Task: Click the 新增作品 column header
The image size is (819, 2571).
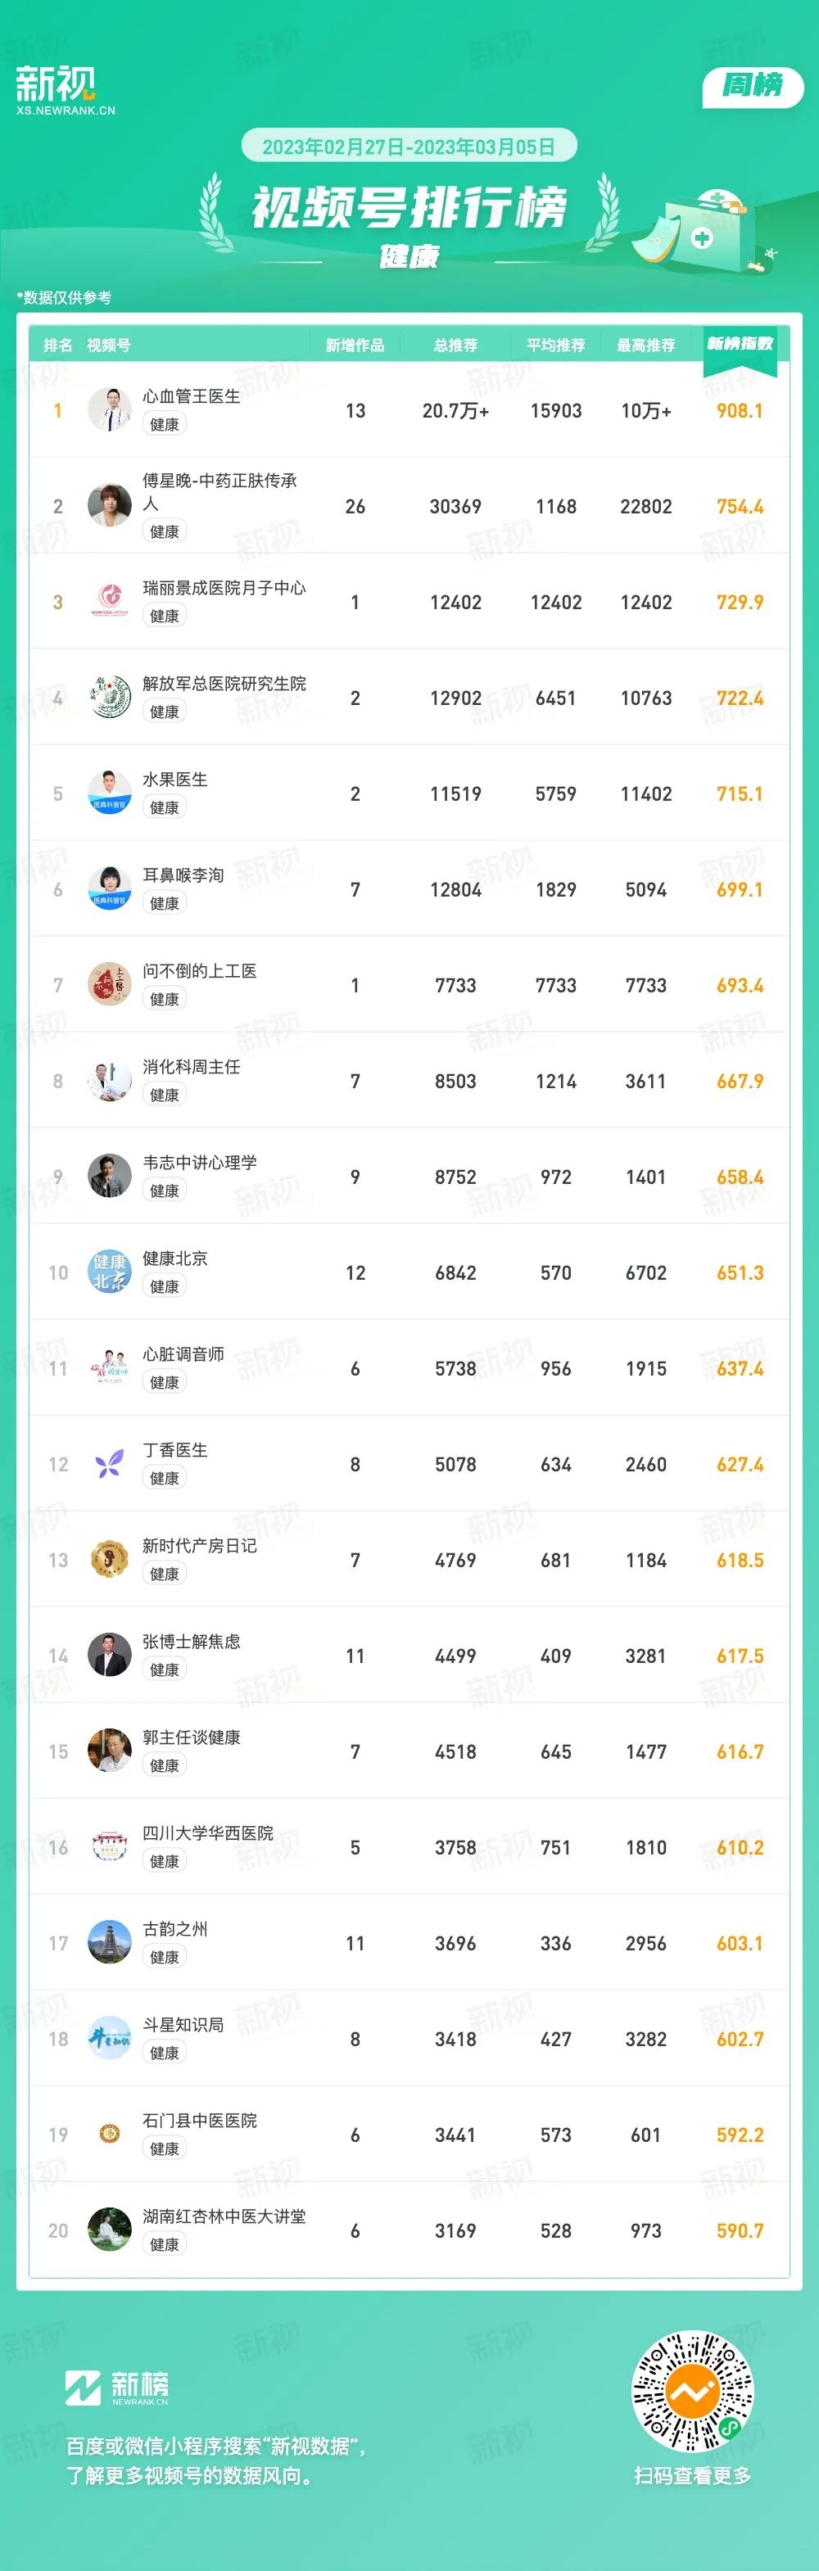Action: (x=355, y=346)
